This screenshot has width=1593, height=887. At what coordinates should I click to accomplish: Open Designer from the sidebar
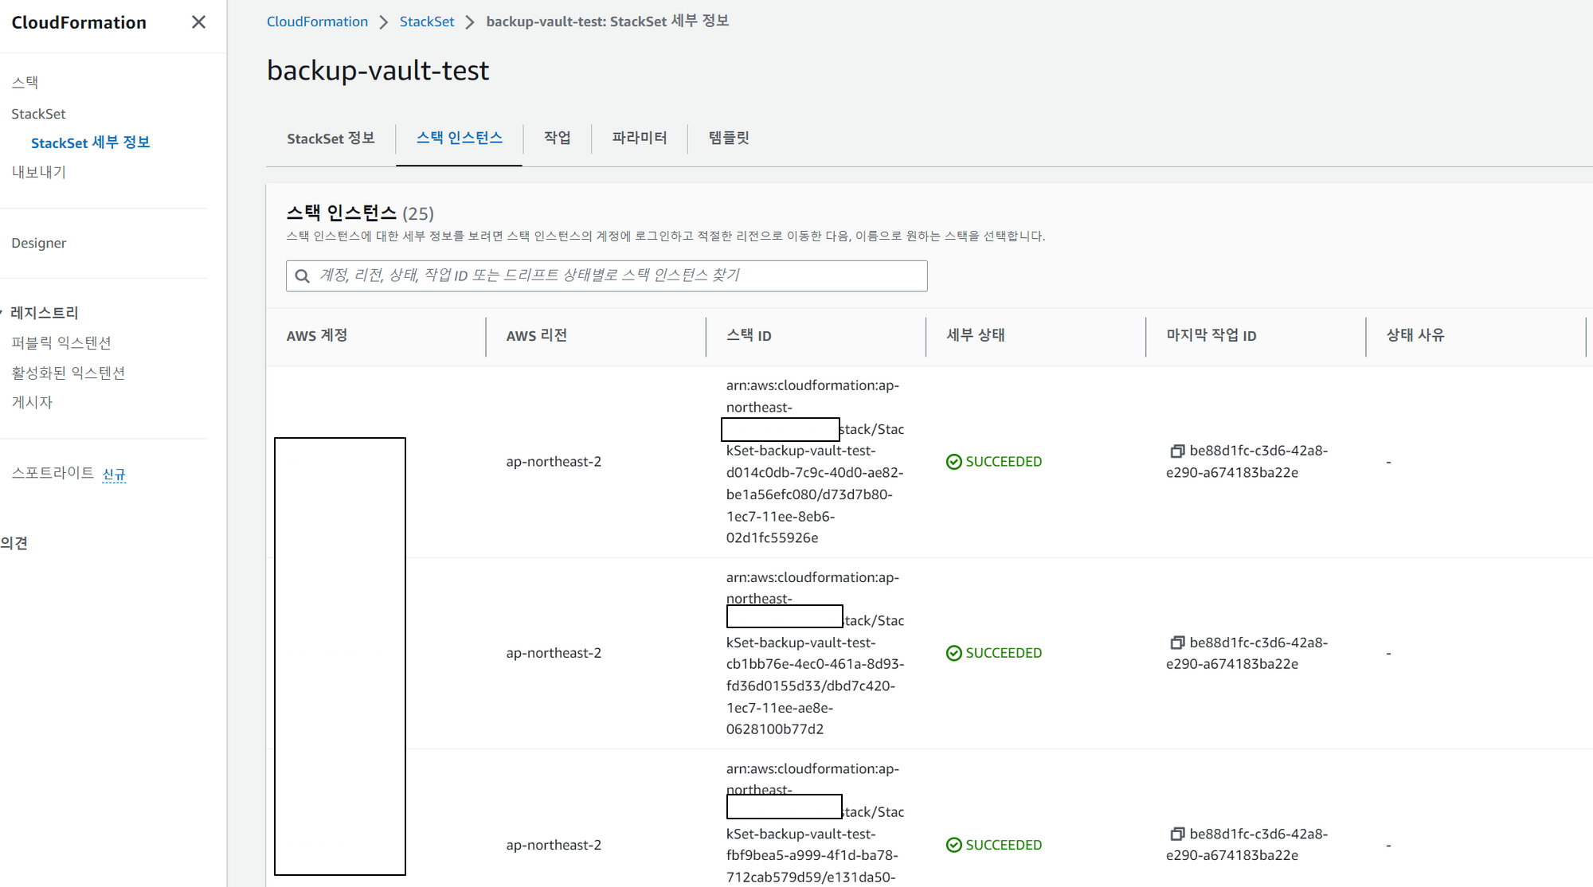[x=38, y=243]
